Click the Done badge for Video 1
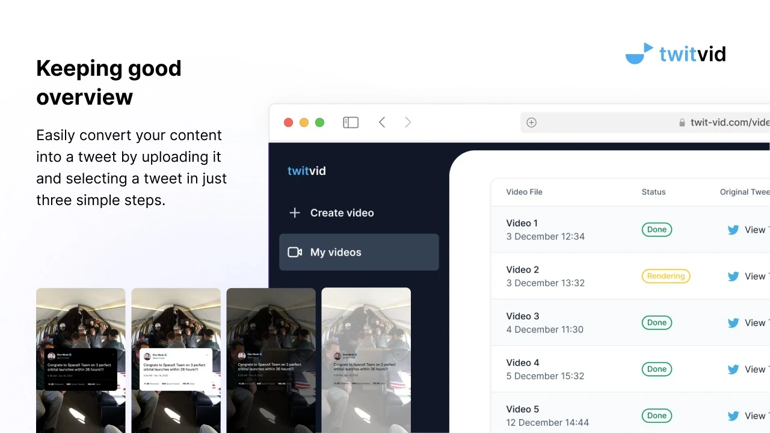The width and height of the screenshot is (770, 433). 657,230
